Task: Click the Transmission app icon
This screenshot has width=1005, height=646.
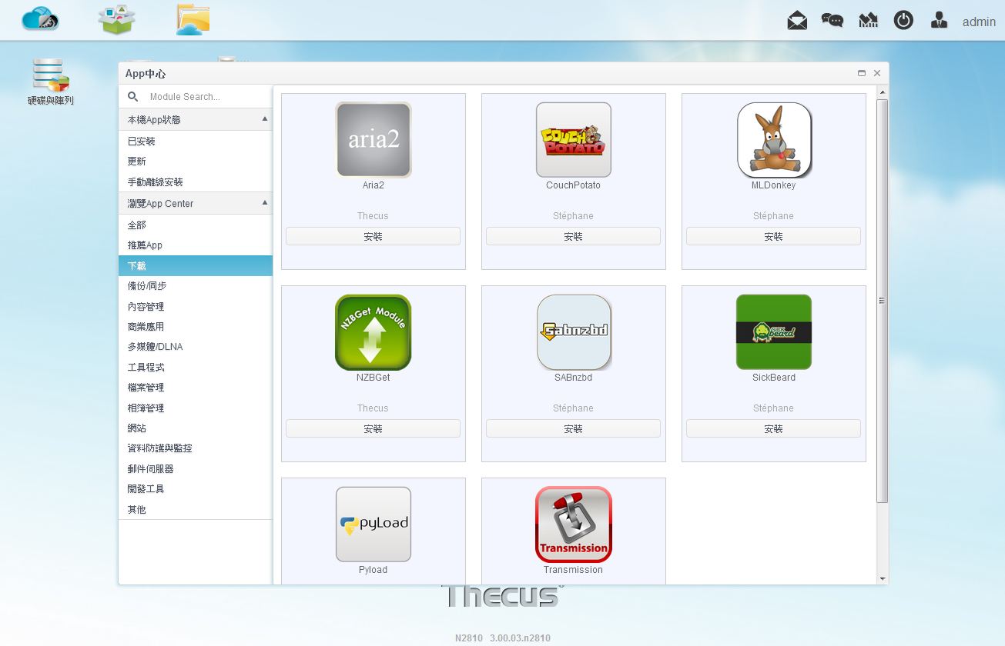Action: tap(574, 524)
